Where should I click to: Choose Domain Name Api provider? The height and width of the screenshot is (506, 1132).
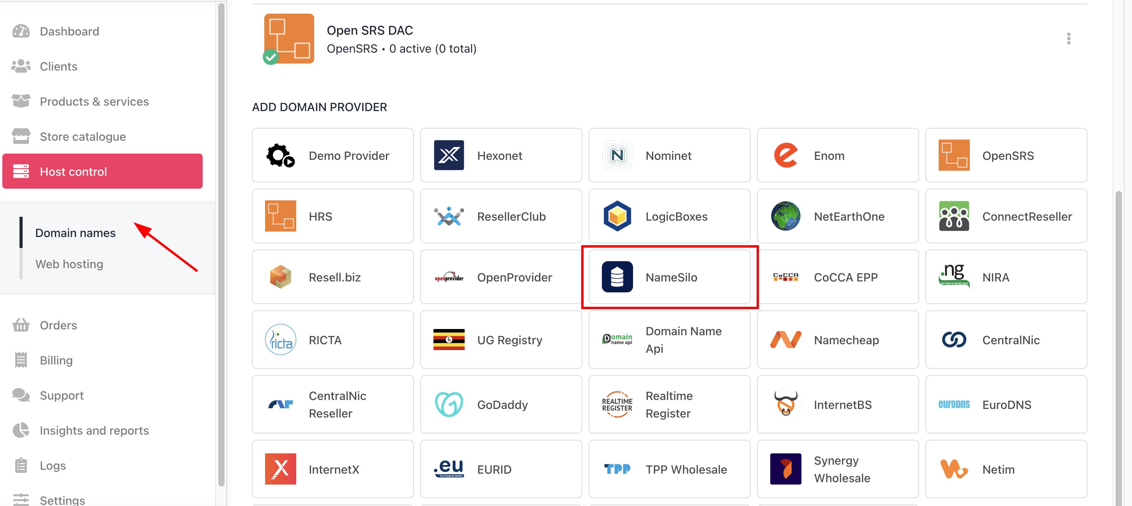(669, 340)
